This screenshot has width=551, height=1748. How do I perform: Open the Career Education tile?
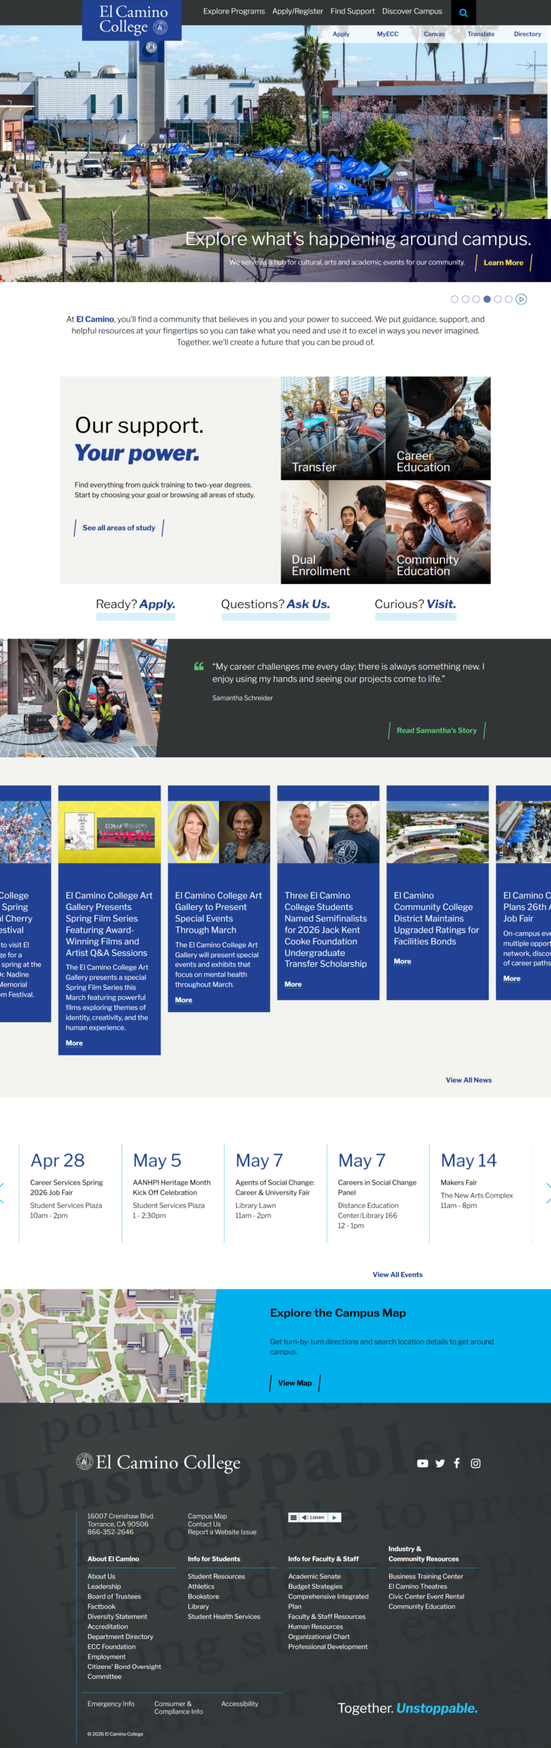[438, 428]
